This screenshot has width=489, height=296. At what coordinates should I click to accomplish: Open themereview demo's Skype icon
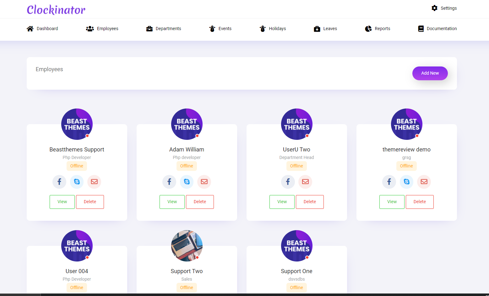[407, 182]
